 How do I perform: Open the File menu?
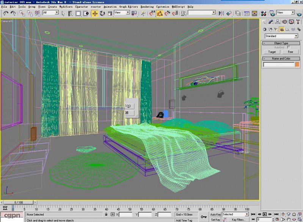[4, 6]
